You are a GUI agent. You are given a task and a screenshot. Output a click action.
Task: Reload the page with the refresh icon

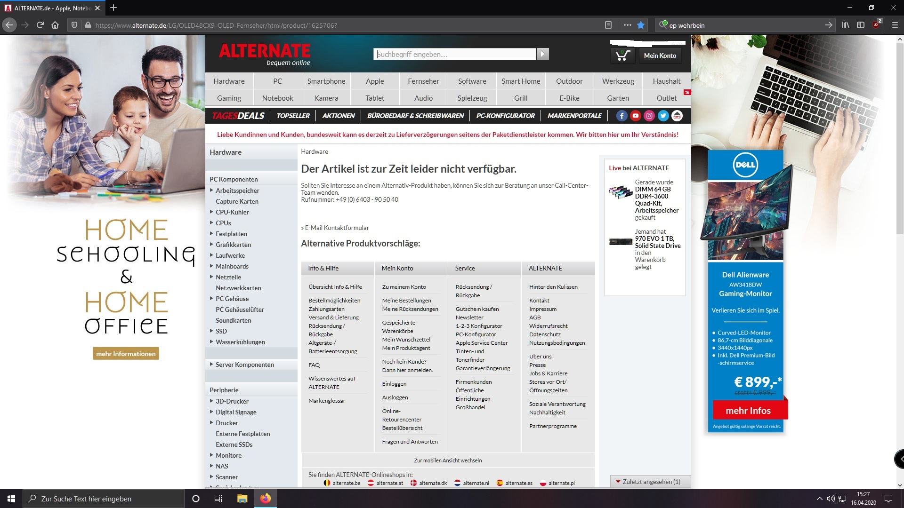tap(40, 25)
